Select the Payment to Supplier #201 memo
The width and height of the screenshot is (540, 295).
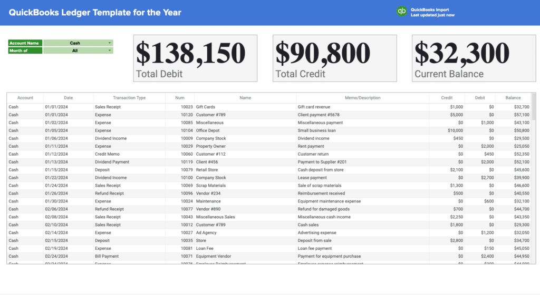coord(363,162)
